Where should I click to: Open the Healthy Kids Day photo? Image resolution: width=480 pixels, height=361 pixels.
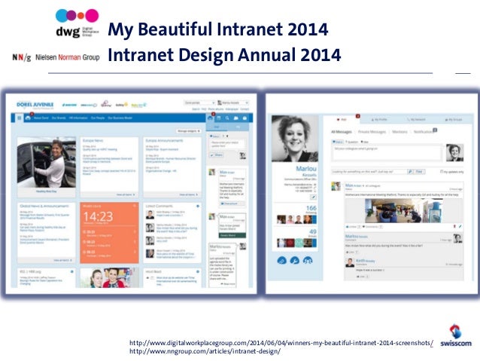click(x=47, y=163)
